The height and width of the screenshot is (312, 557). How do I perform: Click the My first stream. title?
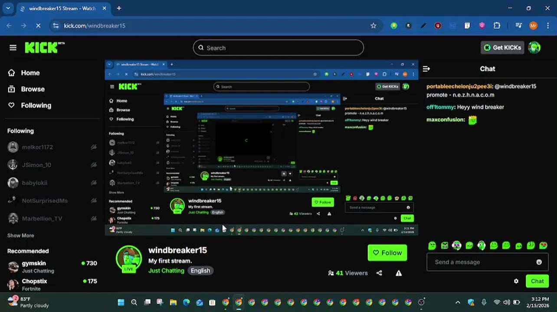click(x=170, y=261)
